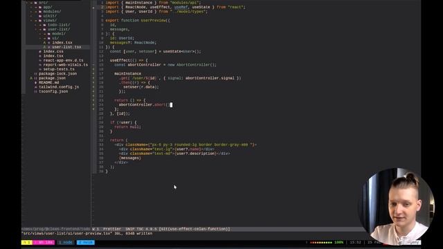The width and height of the screenshot is (443, 249).
Task: Click the file icon beside setup-tests.ts
Action: [40, 69]
